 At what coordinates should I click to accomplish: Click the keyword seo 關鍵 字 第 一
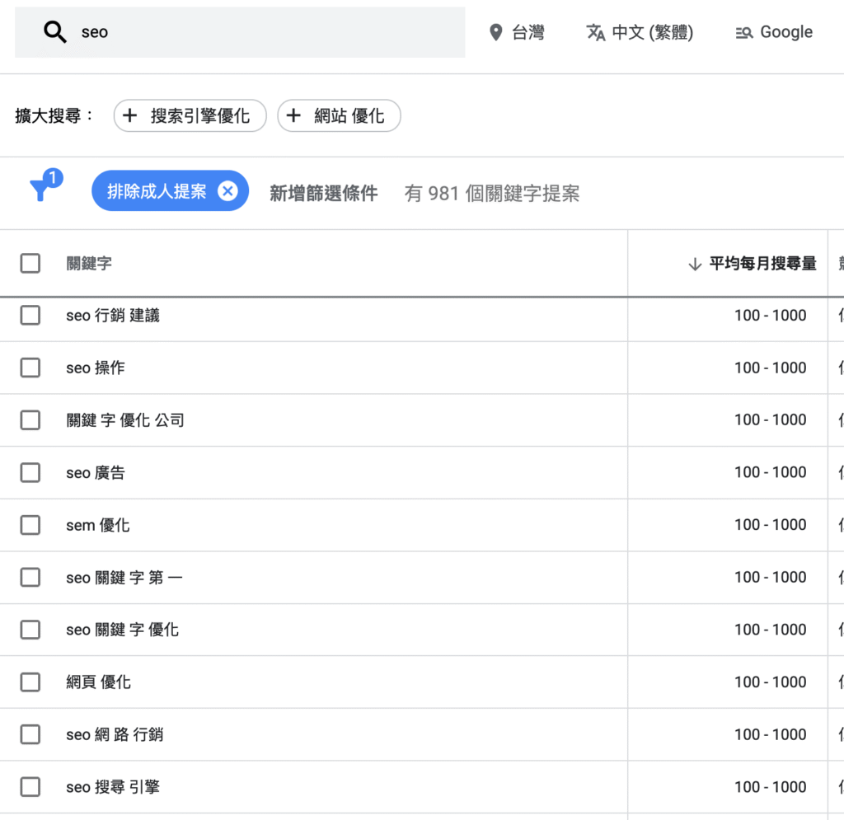coord(124,578)
